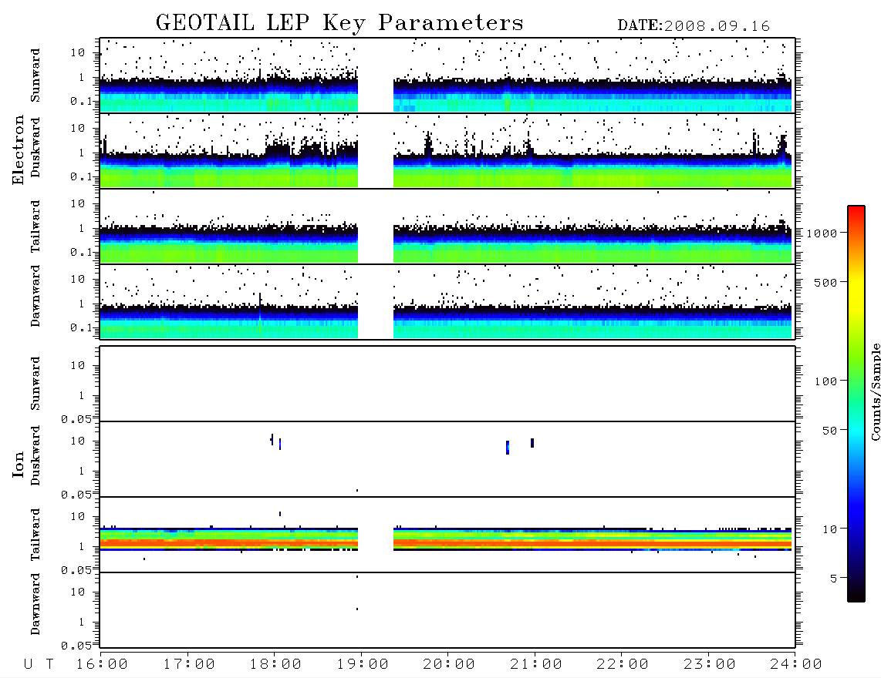Click the 'Counts/Sample' colorbar label

point(875,391)
